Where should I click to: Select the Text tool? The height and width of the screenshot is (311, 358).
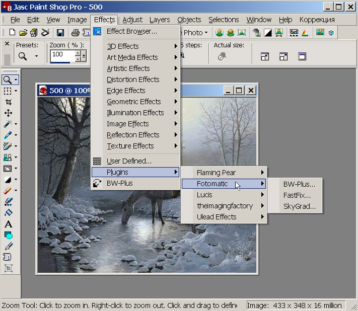(8, 224)
